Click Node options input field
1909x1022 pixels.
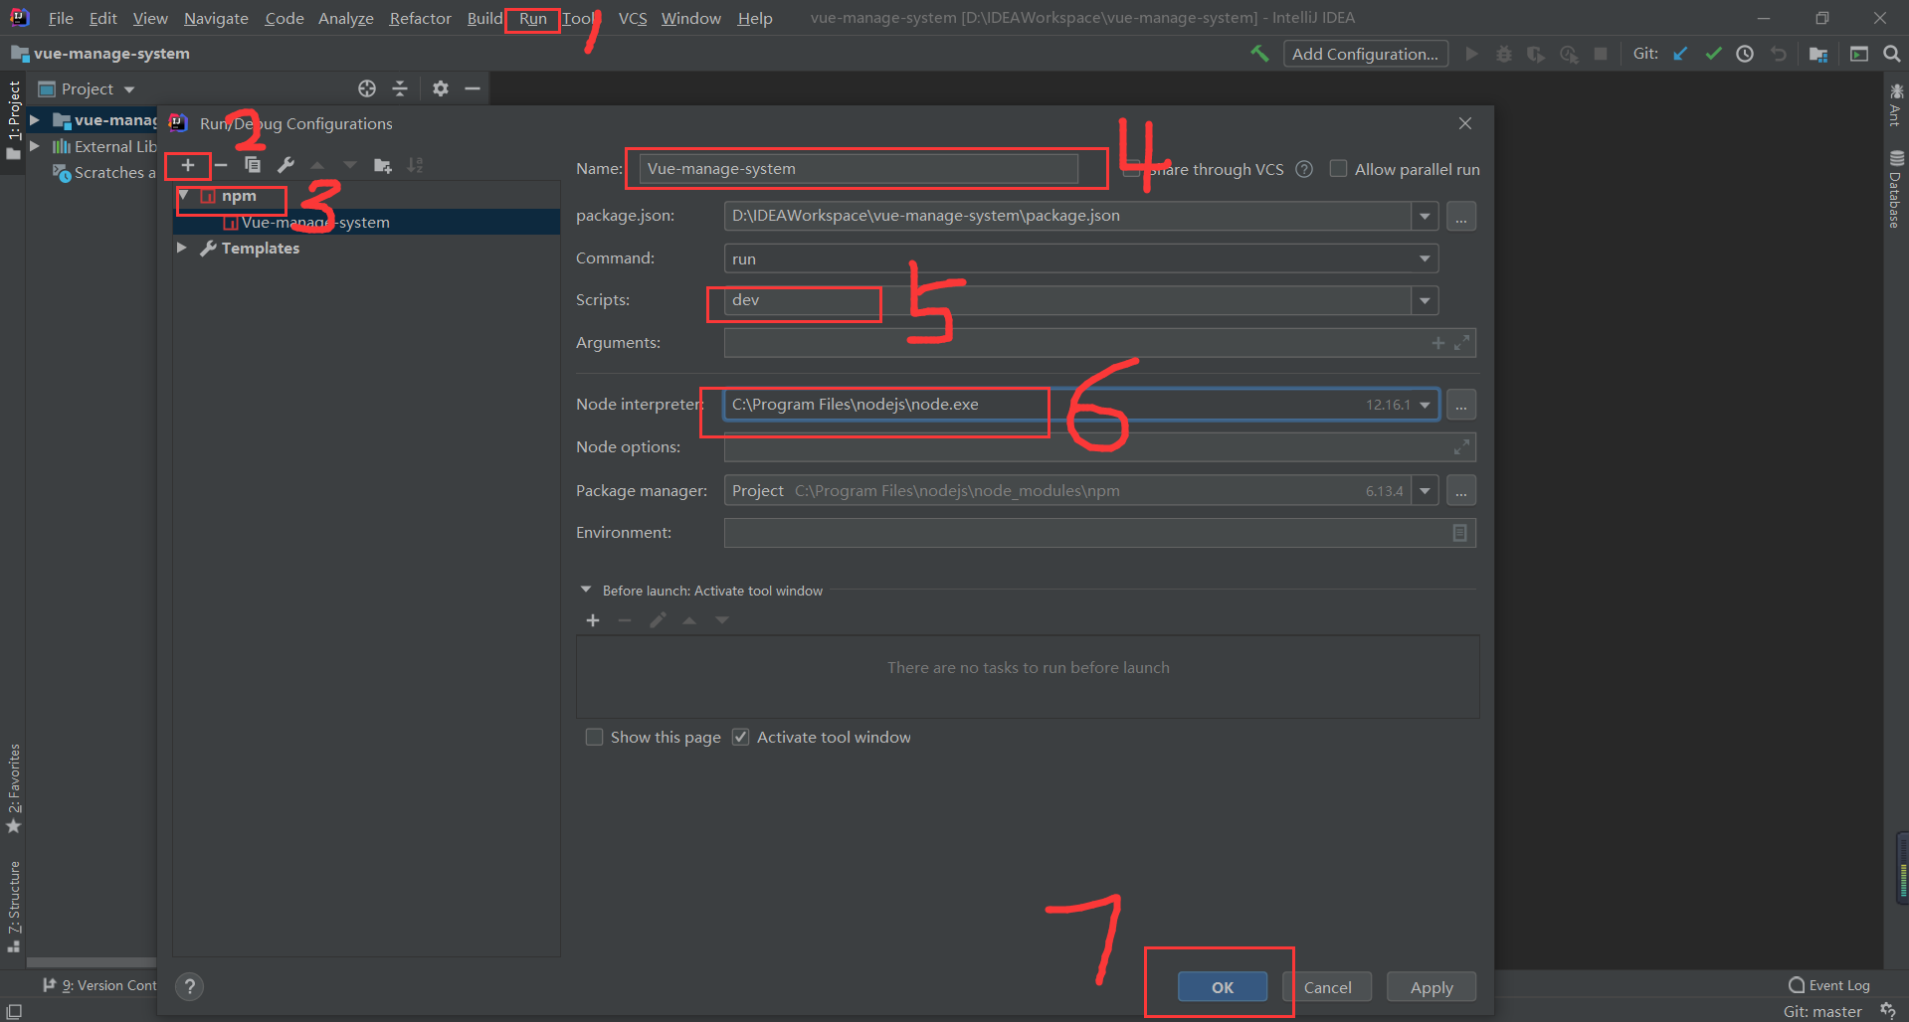coord(1099,447)
